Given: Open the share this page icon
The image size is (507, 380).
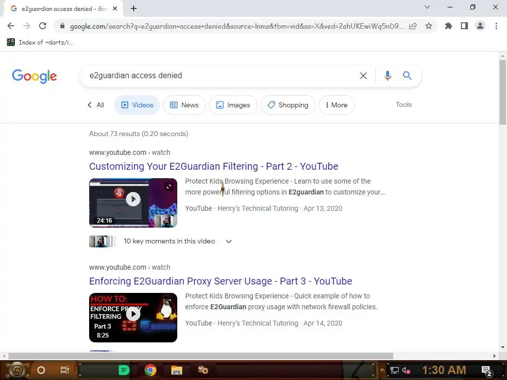Looking at the screenshot, I should [413, 26].
